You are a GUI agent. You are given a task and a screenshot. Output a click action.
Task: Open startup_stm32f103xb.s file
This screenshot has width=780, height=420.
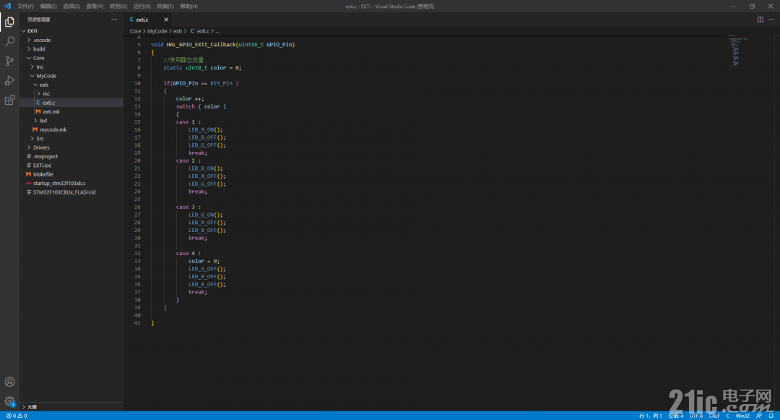pyautogui.click(x=71, y=183)
